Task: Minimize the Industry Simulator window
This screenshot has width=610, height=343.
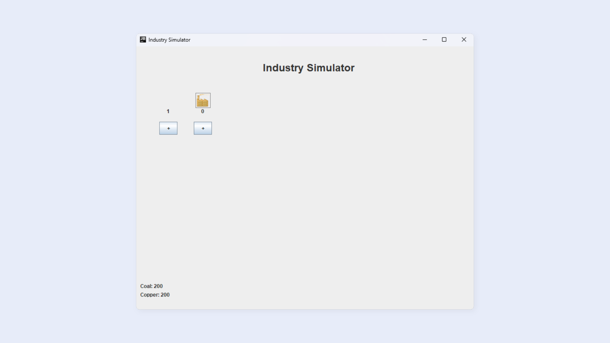Action: pos(425,39)
